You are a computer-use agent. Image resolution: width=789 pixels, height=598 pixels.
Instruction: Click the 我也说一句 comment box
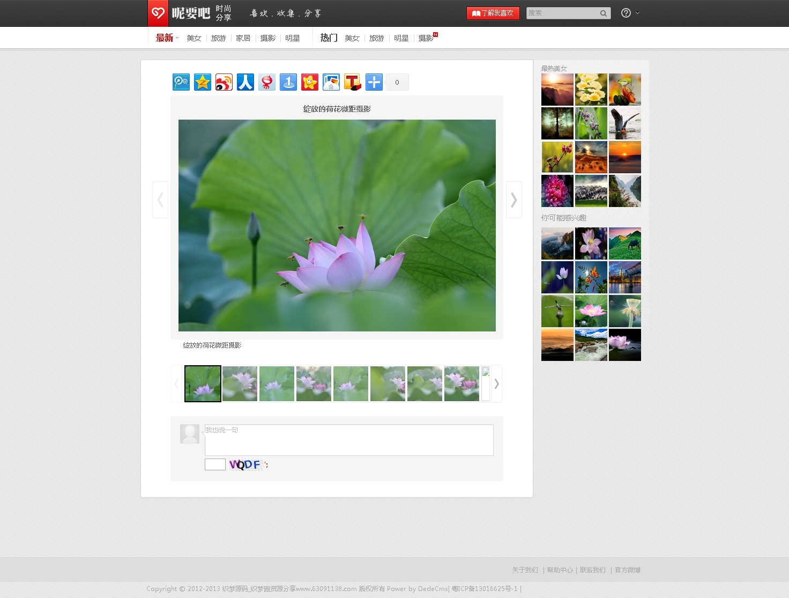point(349,440)
